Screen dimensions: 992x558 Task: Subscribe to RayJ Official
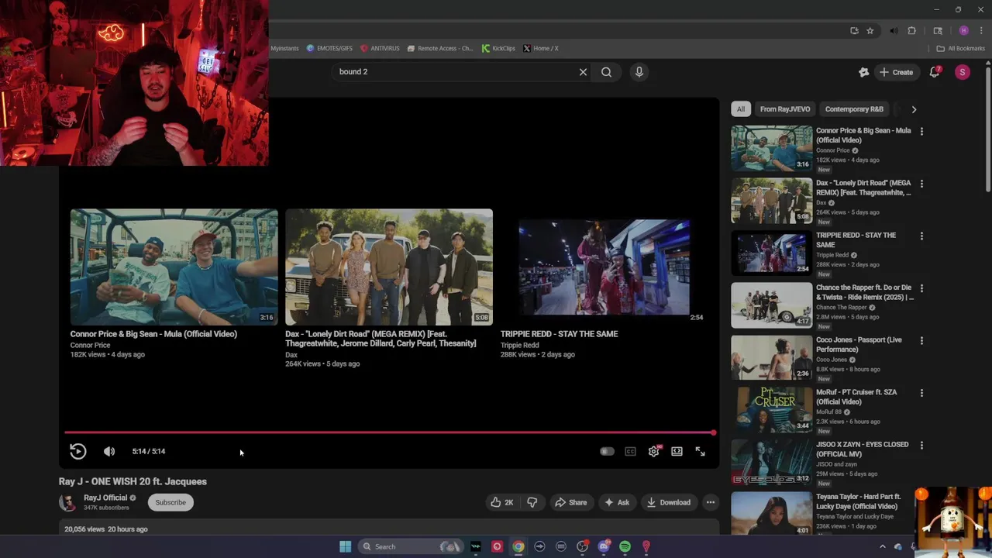[170, 502]
